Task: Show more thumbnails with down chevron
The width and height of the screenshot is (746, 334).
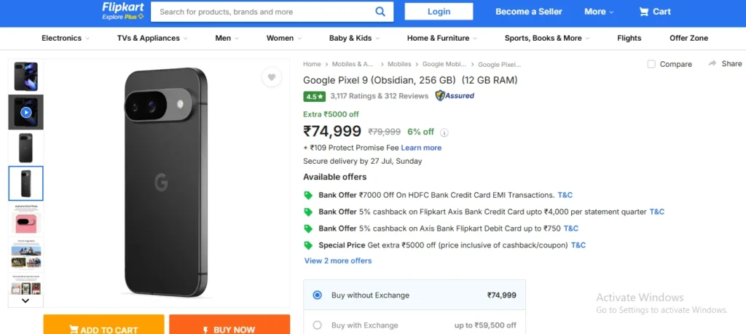Action: tap(25, 301)
